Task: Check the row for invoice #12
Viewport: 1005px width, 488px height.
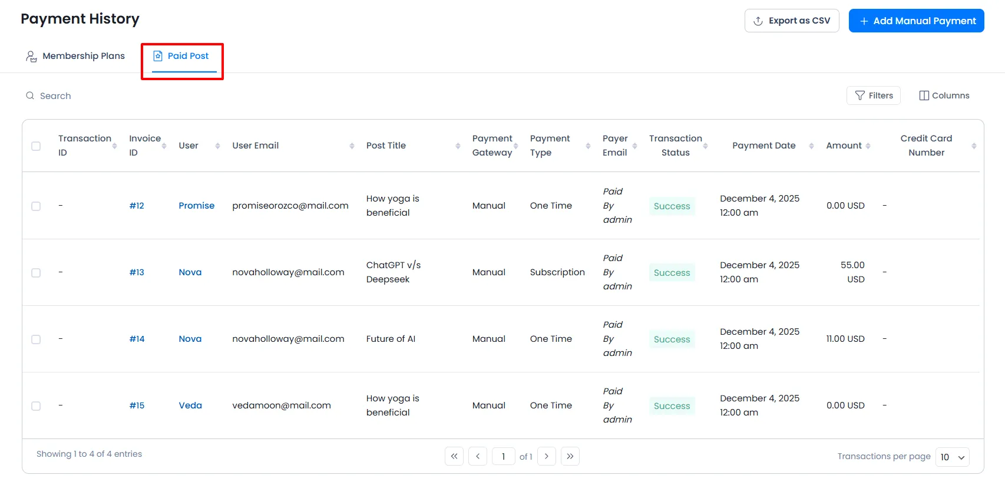Action: coord(36,206)
